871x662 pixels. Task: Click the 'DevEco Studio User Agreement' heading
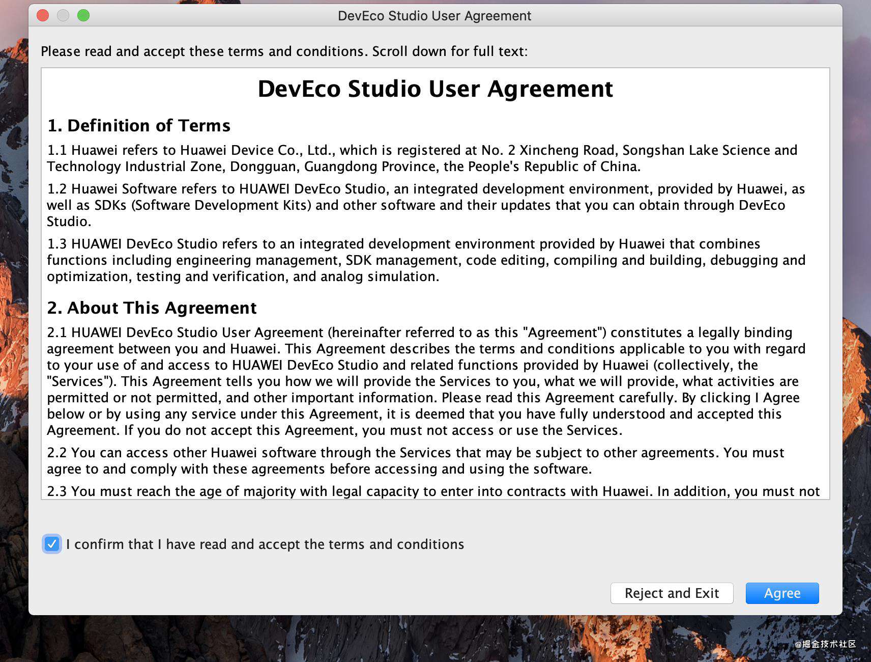click(435, 89)
